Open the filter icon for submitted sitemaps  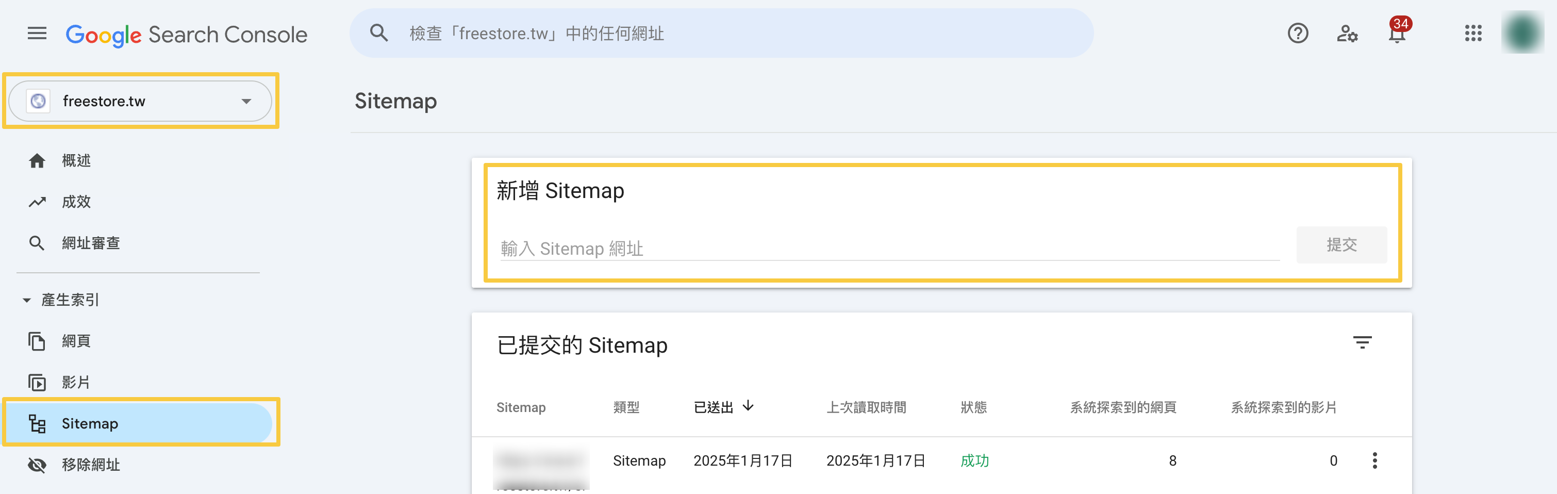click(x=1362, y=343)
